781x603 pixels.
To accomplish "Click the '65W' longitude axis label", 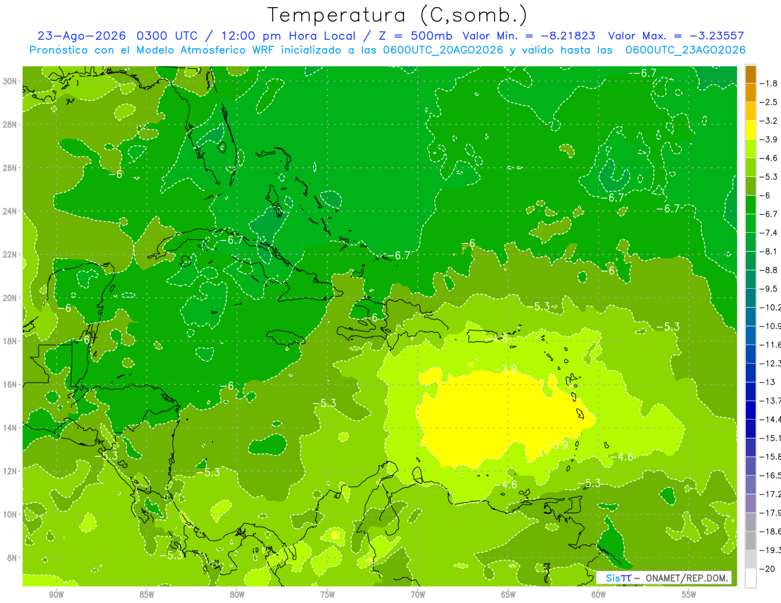I will coord(508,595).
